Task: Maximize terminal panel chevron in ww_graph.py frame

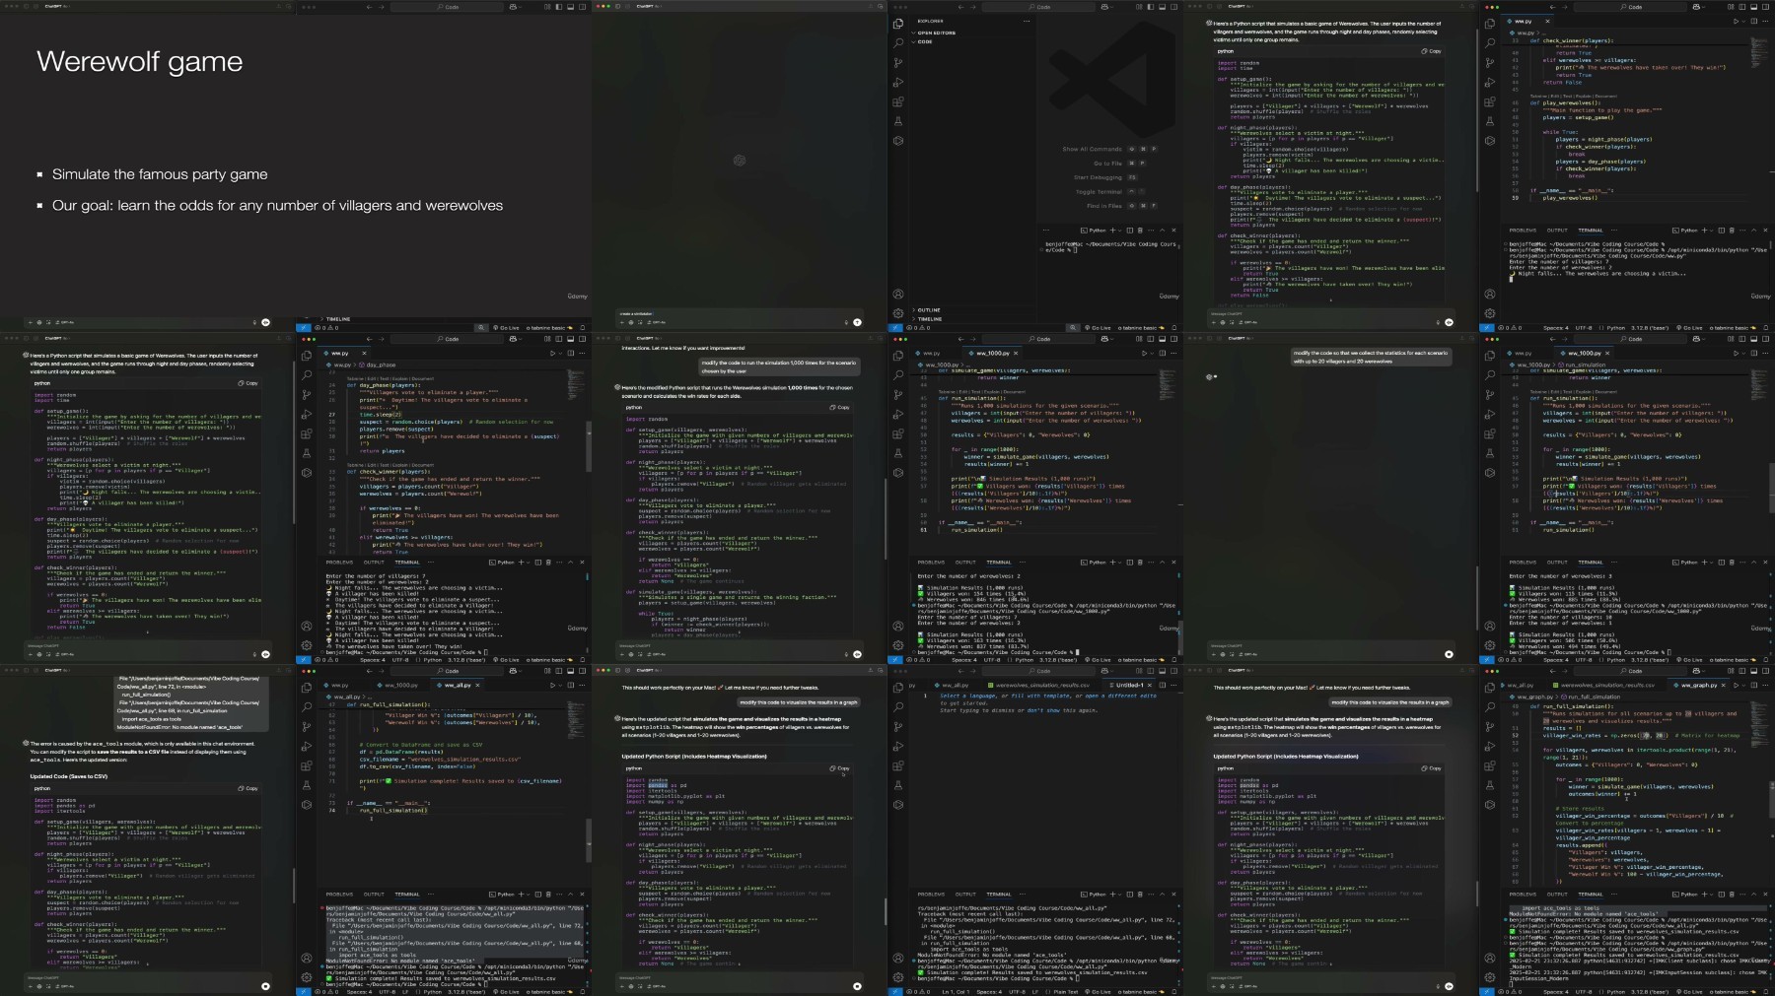Action: 1754,895
